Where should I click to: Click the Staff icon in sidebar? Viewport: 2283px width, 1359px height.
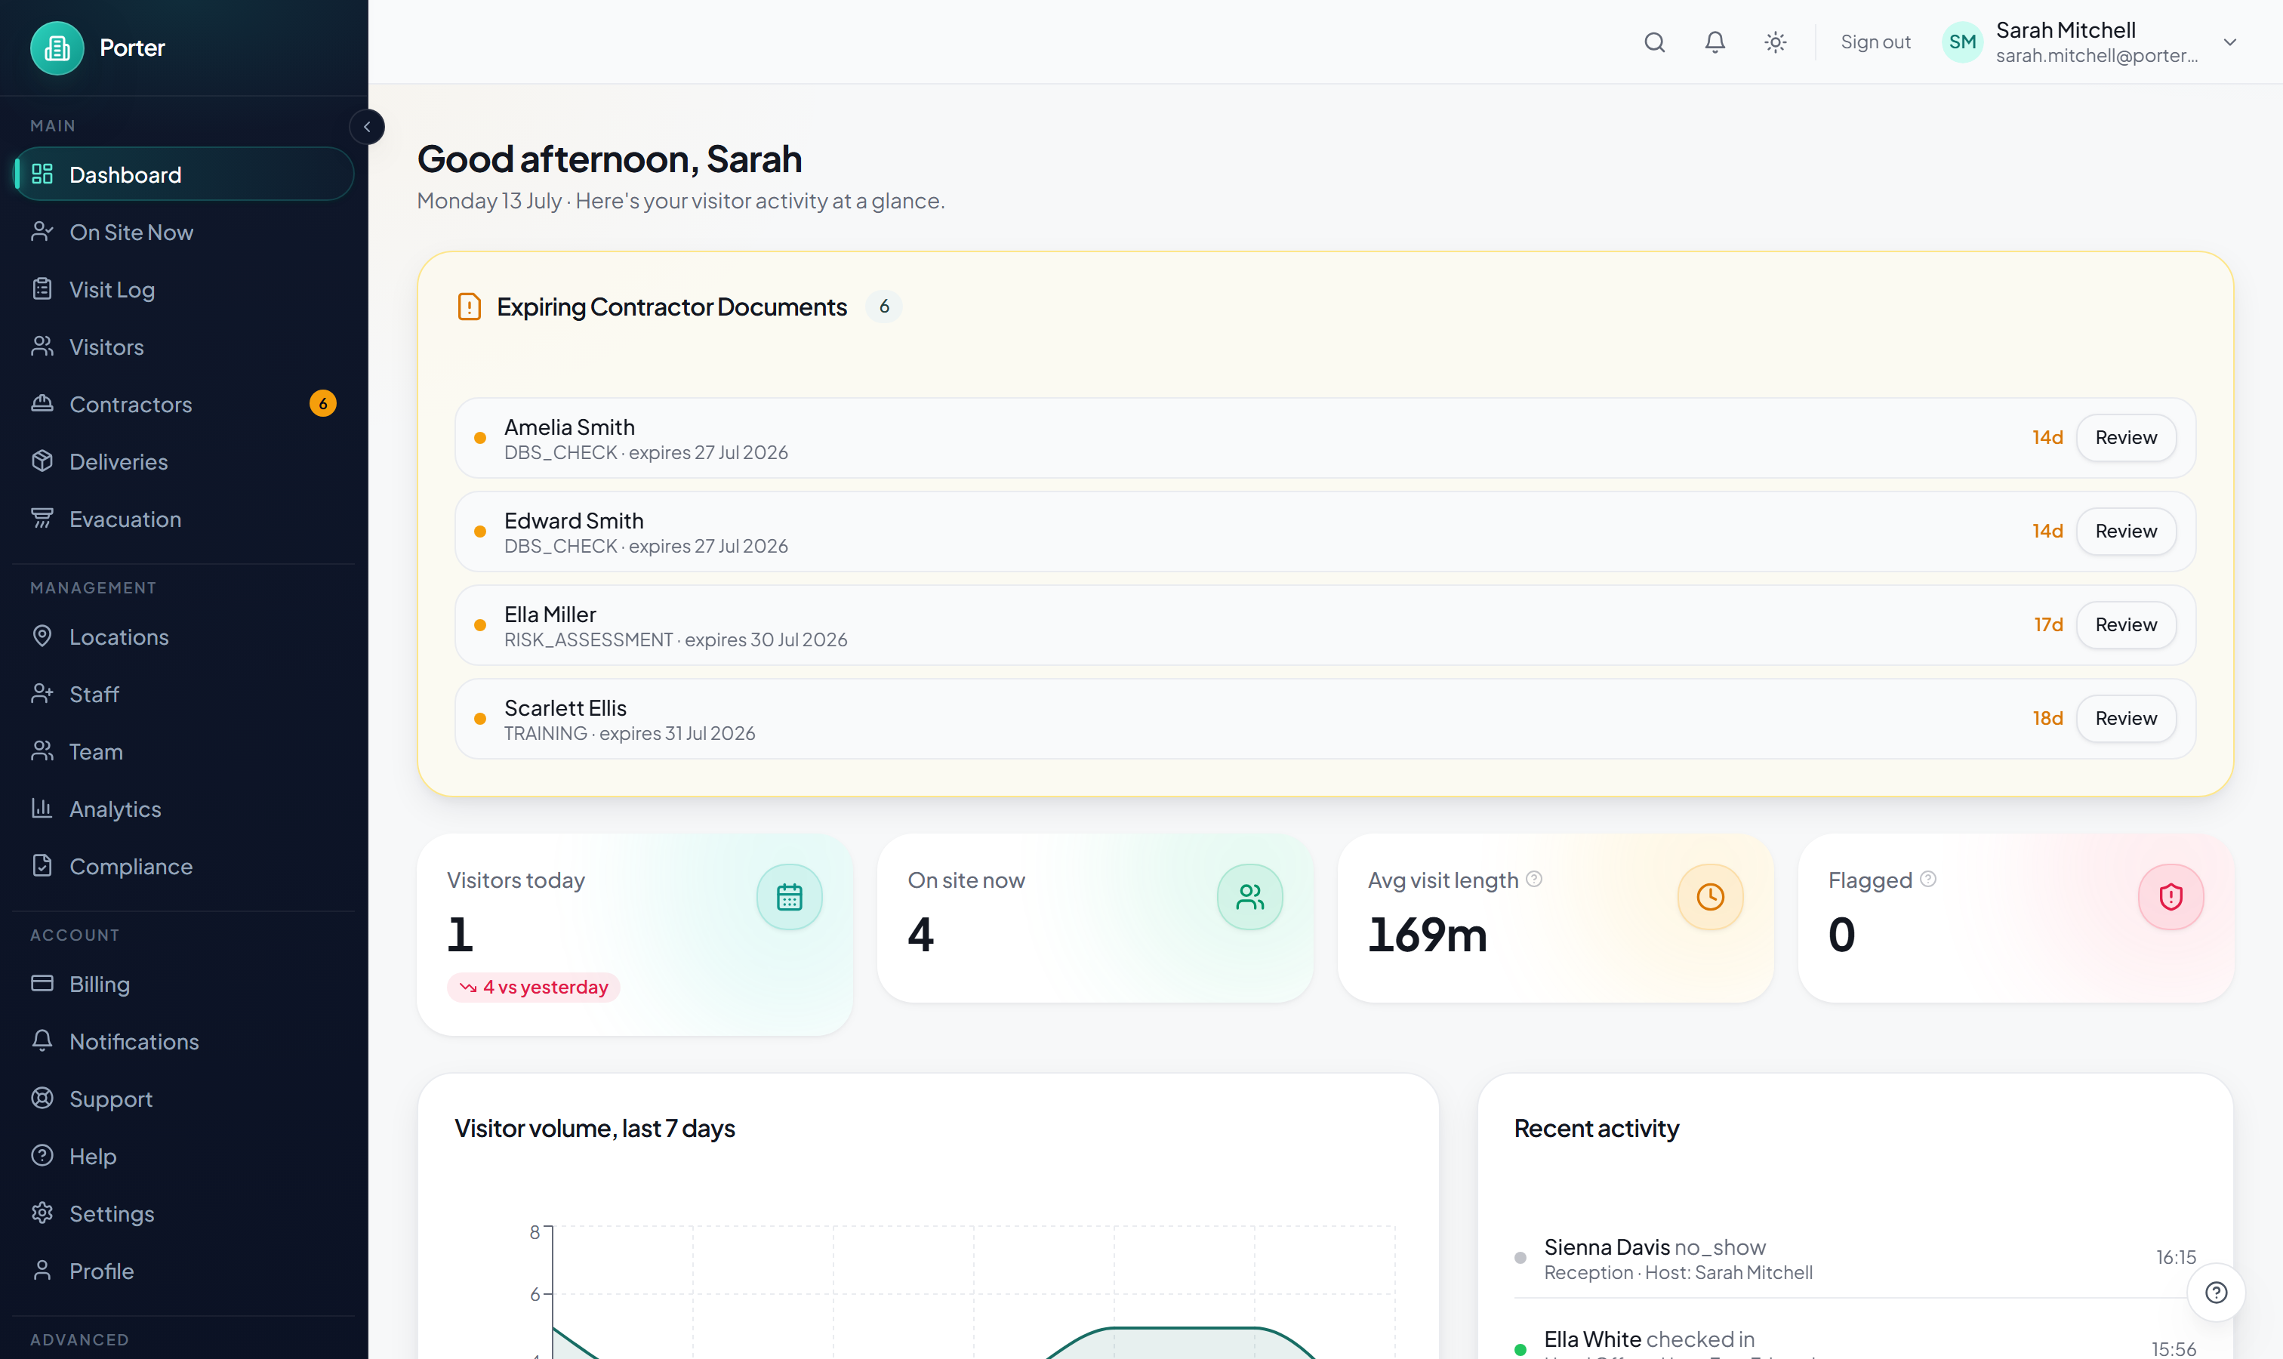pos(42,693)
